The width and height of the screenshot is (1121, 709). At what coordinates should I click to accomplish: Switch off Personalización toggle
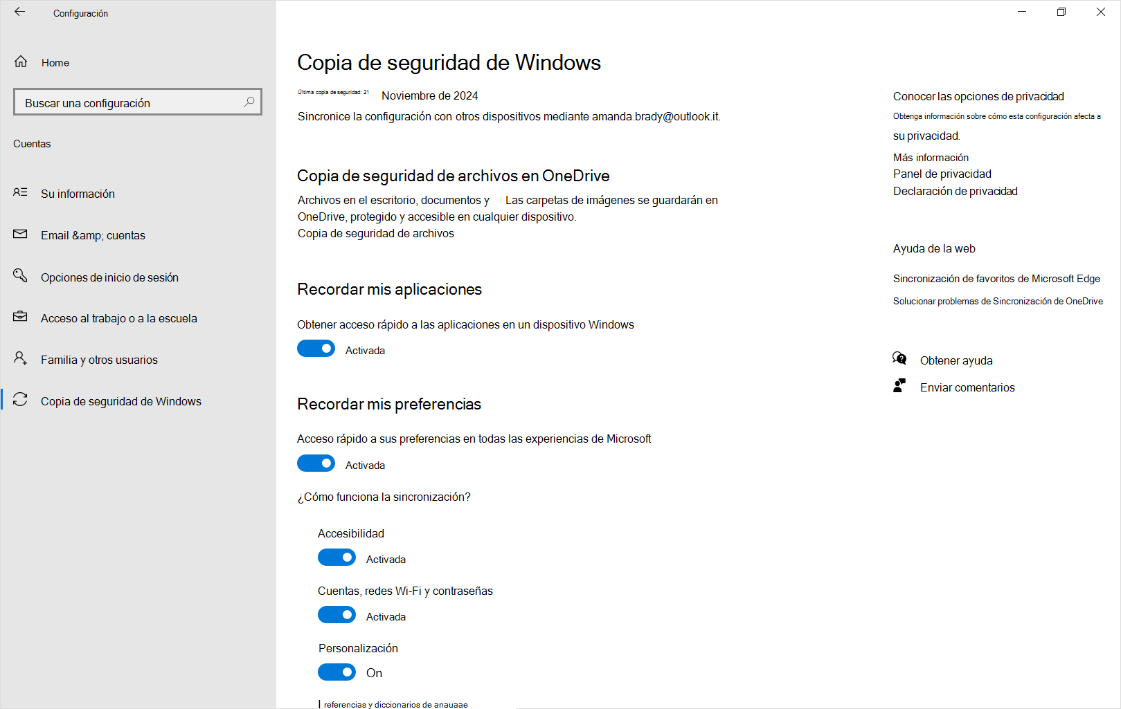click(x=337, y=672)
